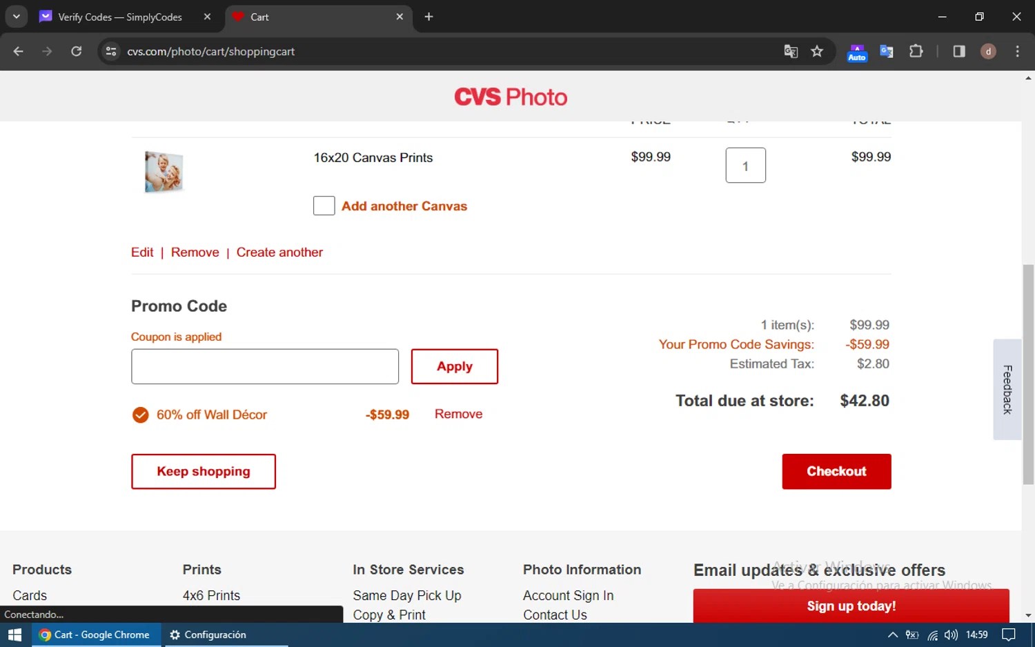Click the Products footer heading
Image resolution: width=1035 pixels, height=647 pixels.
42,570
